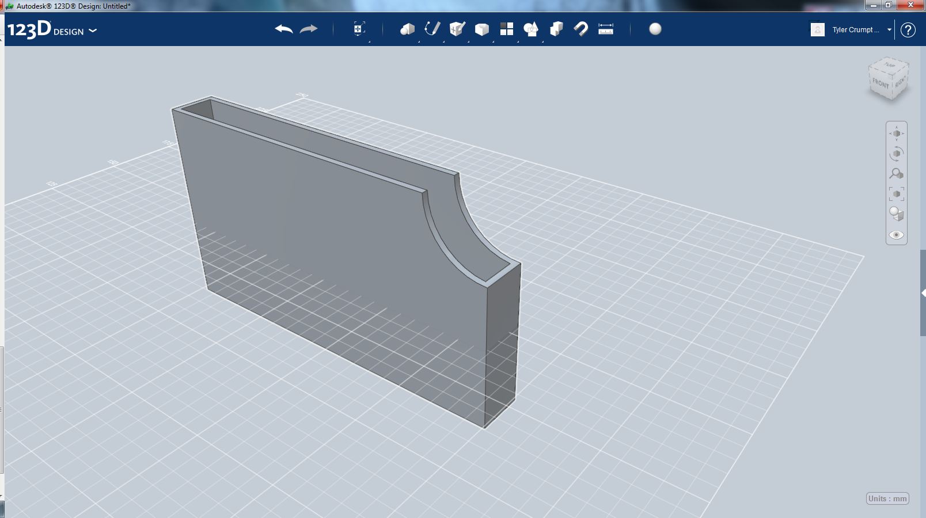Click the FRONT face of view cube
Image resolution: width=926 pixels, height=518 pixels.
pos(881,83)
